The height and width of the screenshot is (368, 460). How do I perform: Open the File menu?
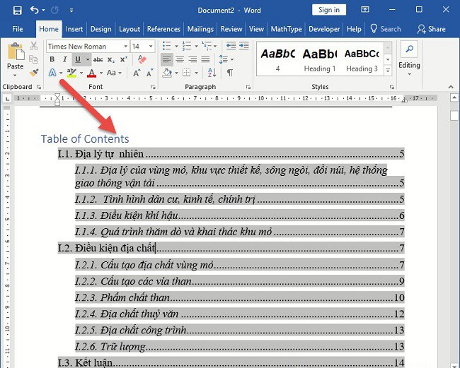click(17, 29)
